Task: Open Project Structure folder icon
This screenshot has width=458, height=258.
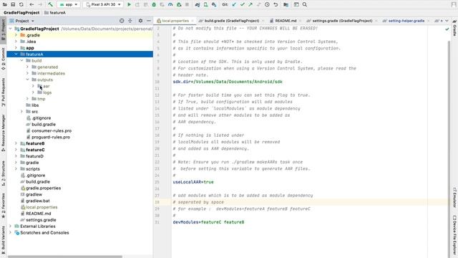Action: point(286,5)
